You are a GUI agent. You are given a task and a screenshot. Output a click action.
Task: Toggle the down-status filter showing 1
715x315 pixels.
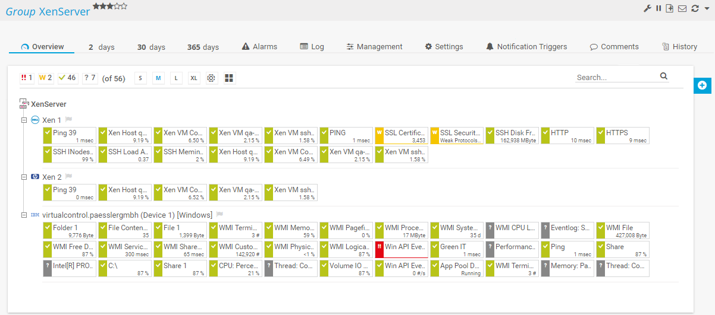(27, 78)
